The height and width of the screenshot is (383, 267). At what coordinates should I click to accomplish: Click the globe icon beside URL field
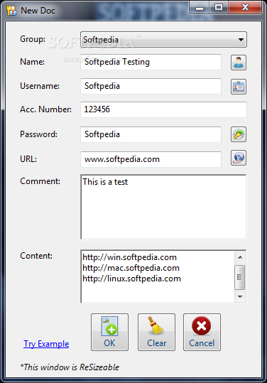click(239, 158)
